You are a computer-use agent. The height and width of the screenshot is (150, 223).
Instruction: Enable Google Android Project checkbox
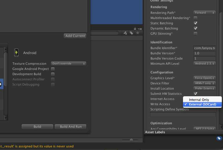(53, 69)
